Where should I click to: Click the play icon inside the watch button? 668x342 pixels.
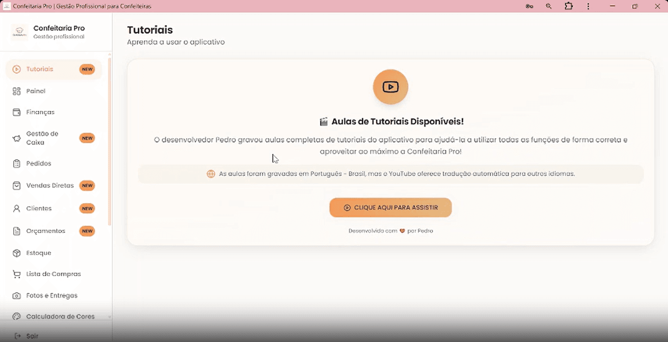tap(347, 208)
